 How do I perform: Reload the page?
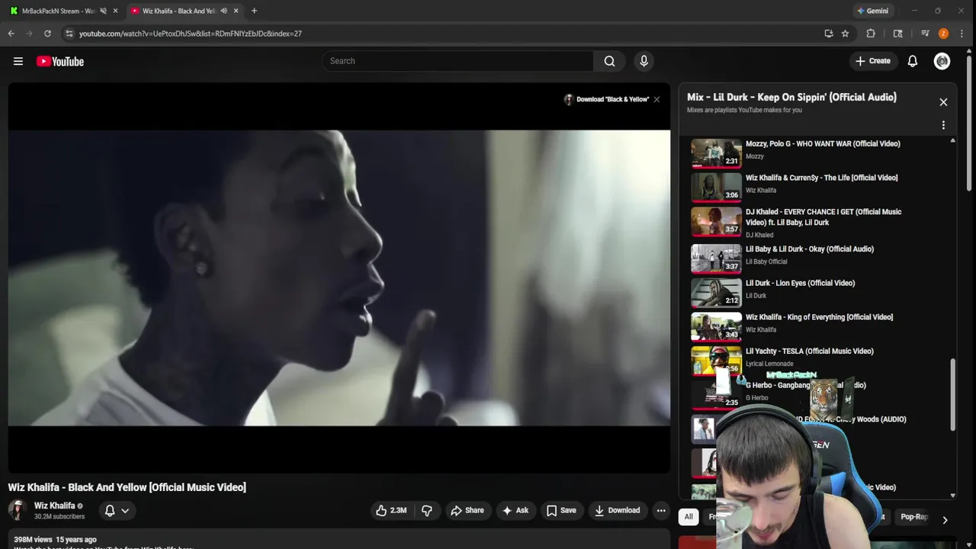[x=47, y=34]
